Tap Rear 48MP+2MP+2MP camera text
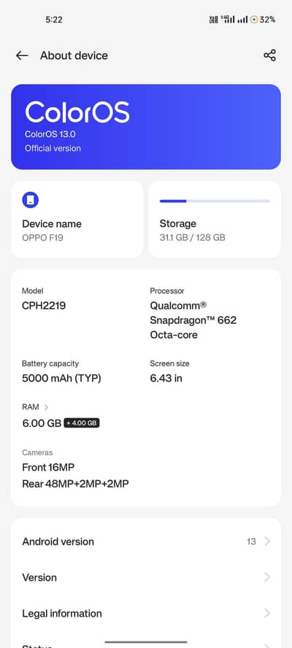Screen dimensions: 292x648 coord(75,484)
